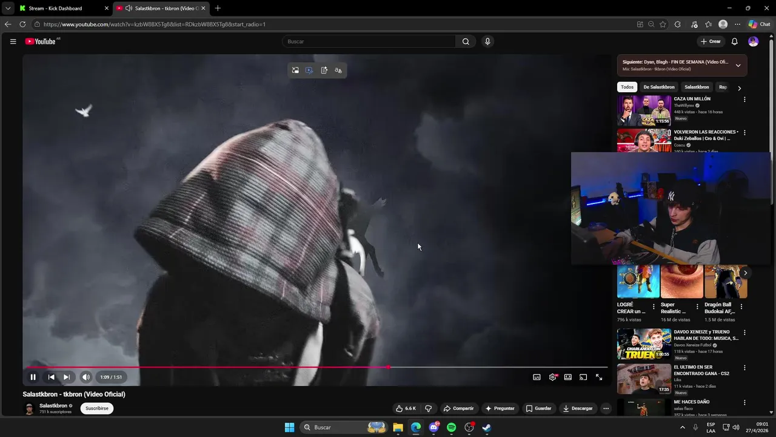Click the translate icon on video overlay
This screenshot has height=437, width=776.
(x=338, y=70)
